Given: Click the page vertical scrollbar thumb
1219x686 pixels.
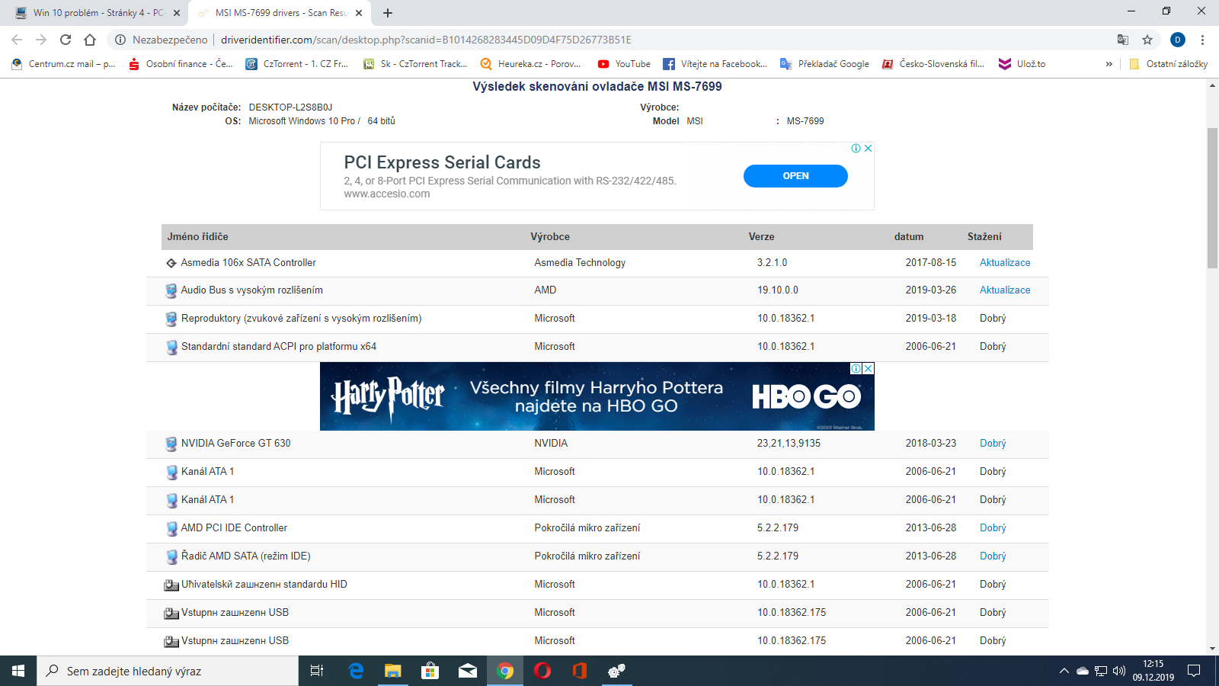Looking at the screenshot, I should pos(1212,198).
